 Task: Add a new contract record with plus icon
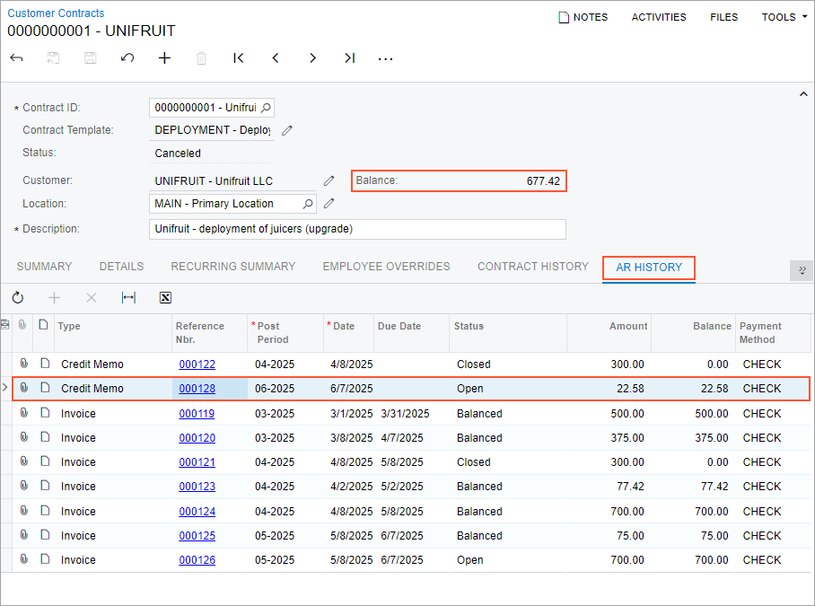164,58
